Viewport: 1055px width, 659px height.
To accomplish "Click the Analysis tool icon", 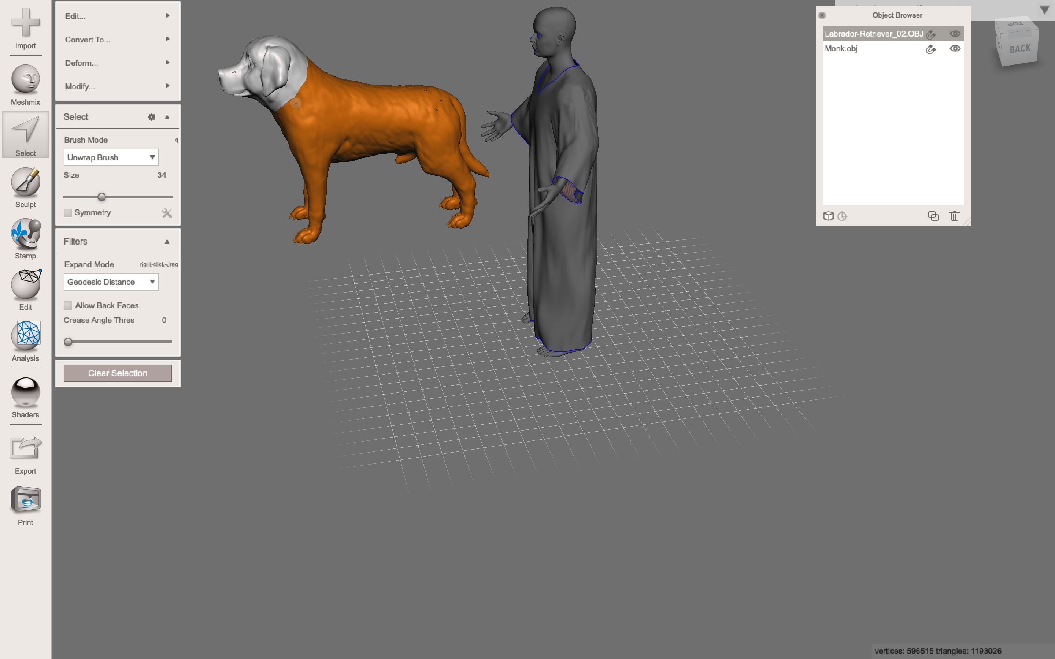I will (x=25, y=336).
